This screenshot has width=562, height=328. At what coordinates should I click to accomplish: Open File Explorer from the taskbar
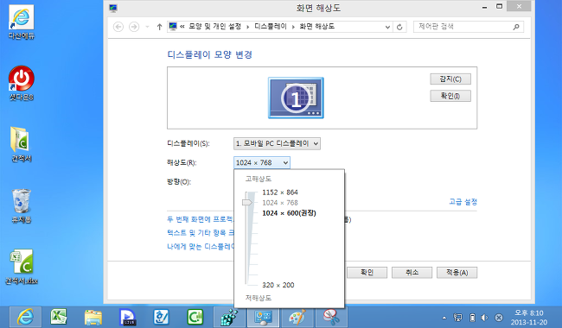point(93,317)
